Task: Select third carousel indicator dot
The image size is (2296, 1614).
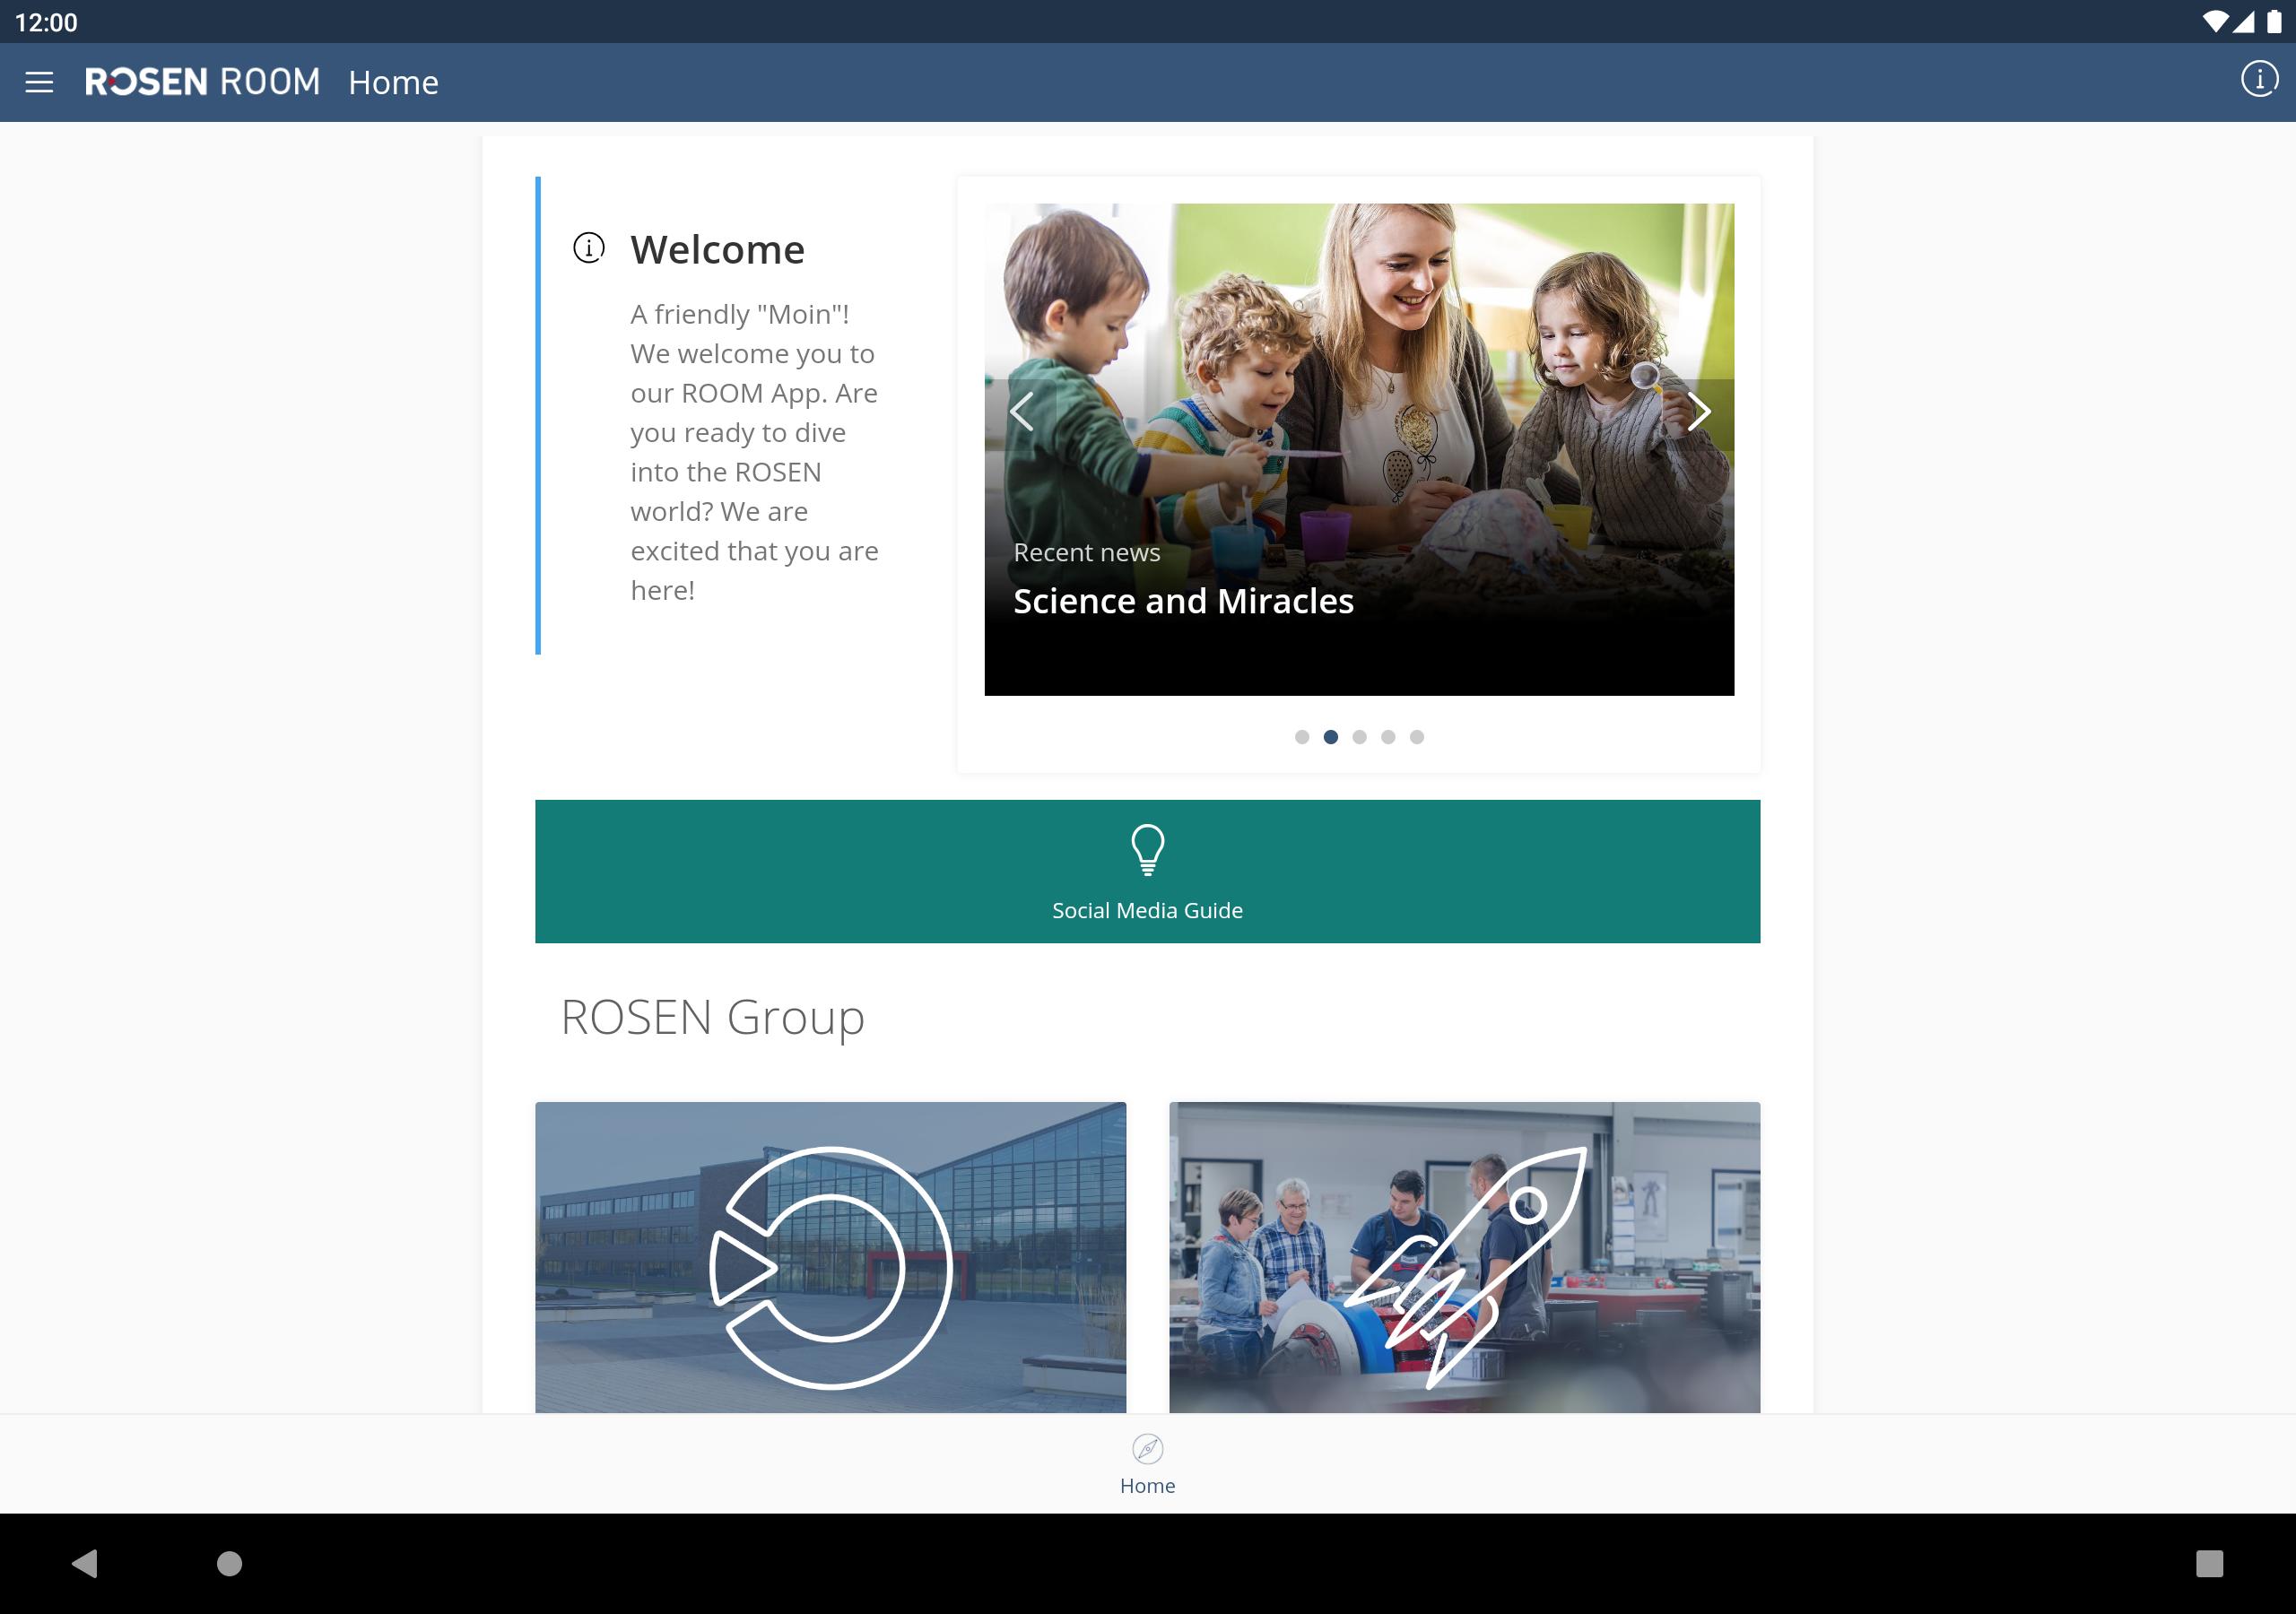Action: [x=1359, y=737]
